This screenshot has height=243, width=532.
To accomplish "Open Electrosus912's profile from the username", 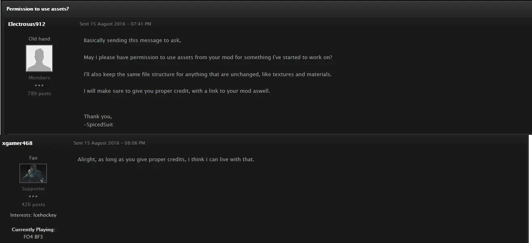I will click(x=27, y=24).
